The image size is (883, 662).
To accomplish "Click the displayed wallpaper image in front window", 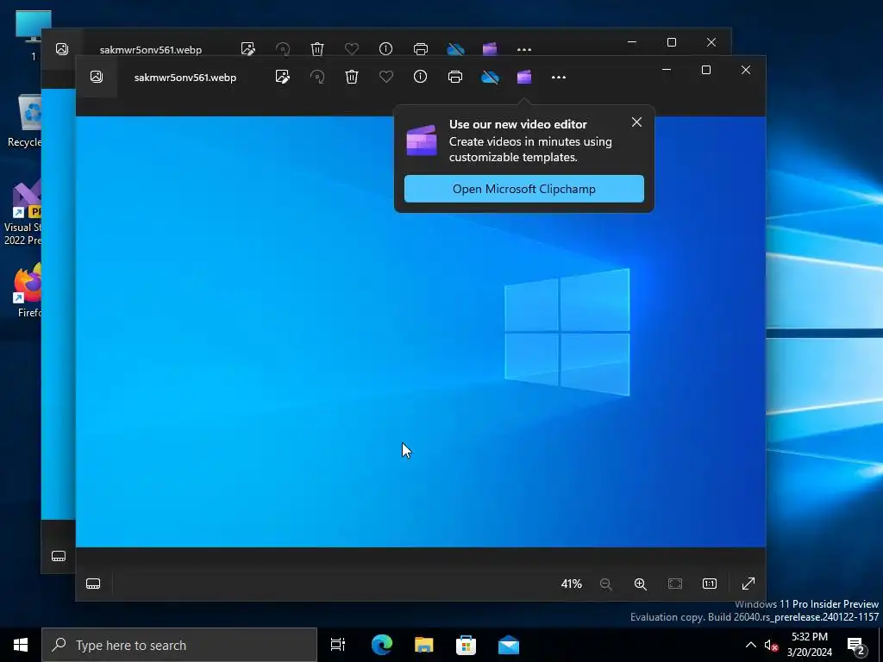I will [x=421, y=332].
